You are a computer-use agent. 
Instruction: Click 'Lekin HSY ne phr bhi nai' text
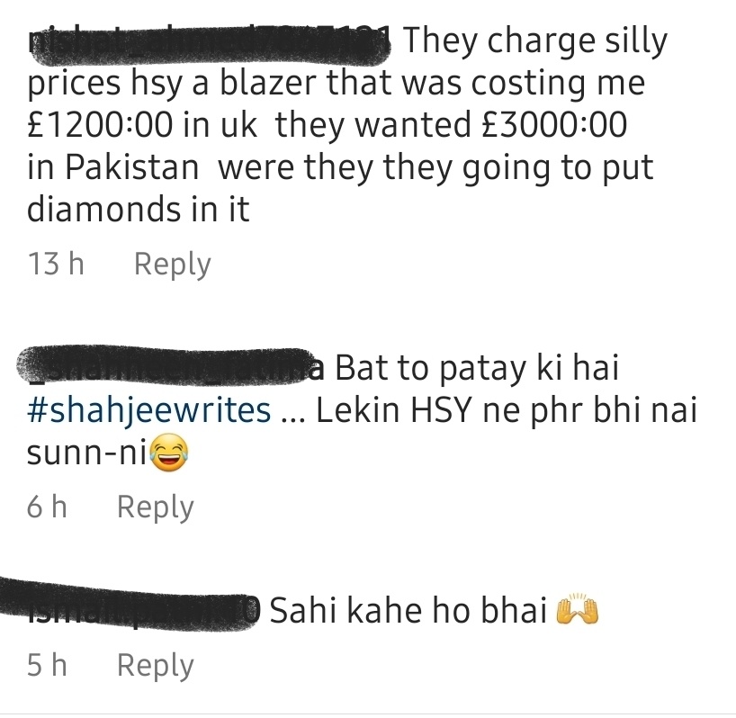coord(507,410)
